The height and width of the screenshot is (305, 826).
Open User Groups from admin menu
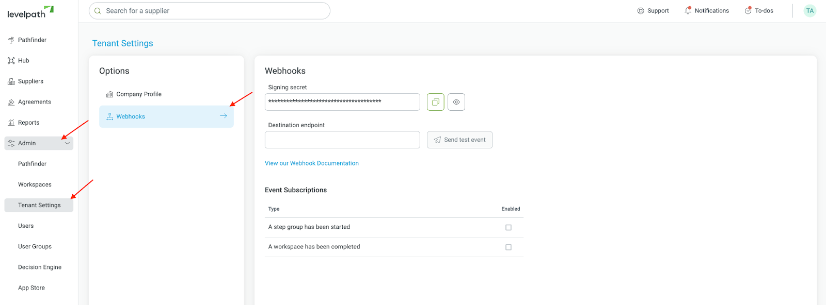pos(35,246)
